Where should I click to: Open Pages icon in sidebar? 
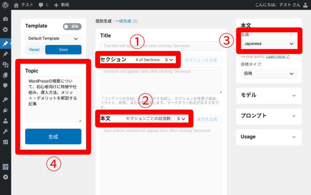point(6,75)
